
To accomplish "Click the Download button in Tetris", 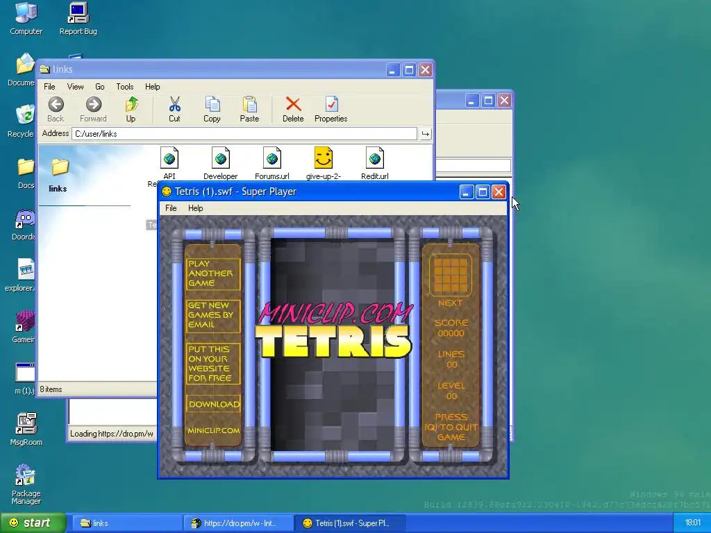I will pos(213,404).
